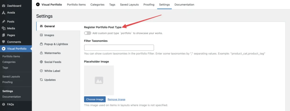290x111 pixels.
Task: Switch to the Updates settings tab
Action: 58,80
